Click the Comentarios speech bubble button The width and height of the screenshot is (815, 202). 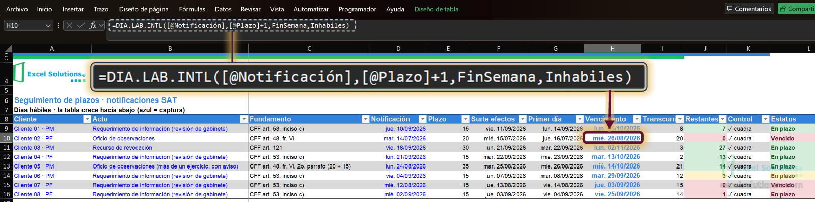(749, 9)
